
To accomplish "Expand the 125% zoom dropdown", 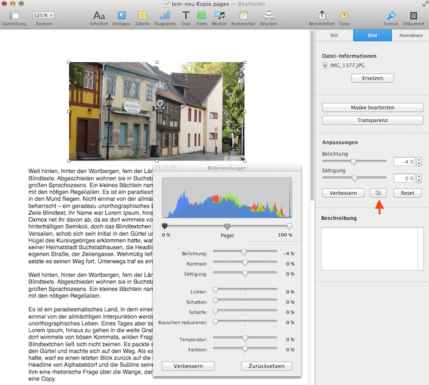I will click(x=42, y=15).
